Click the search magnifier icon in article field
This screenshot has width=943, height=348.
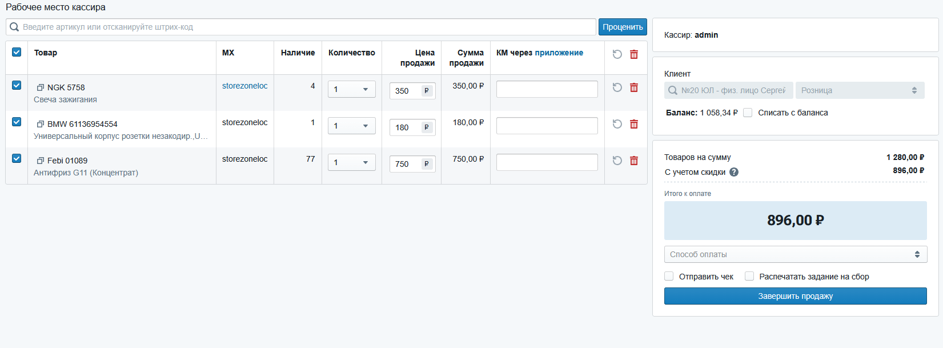point(14,27)
